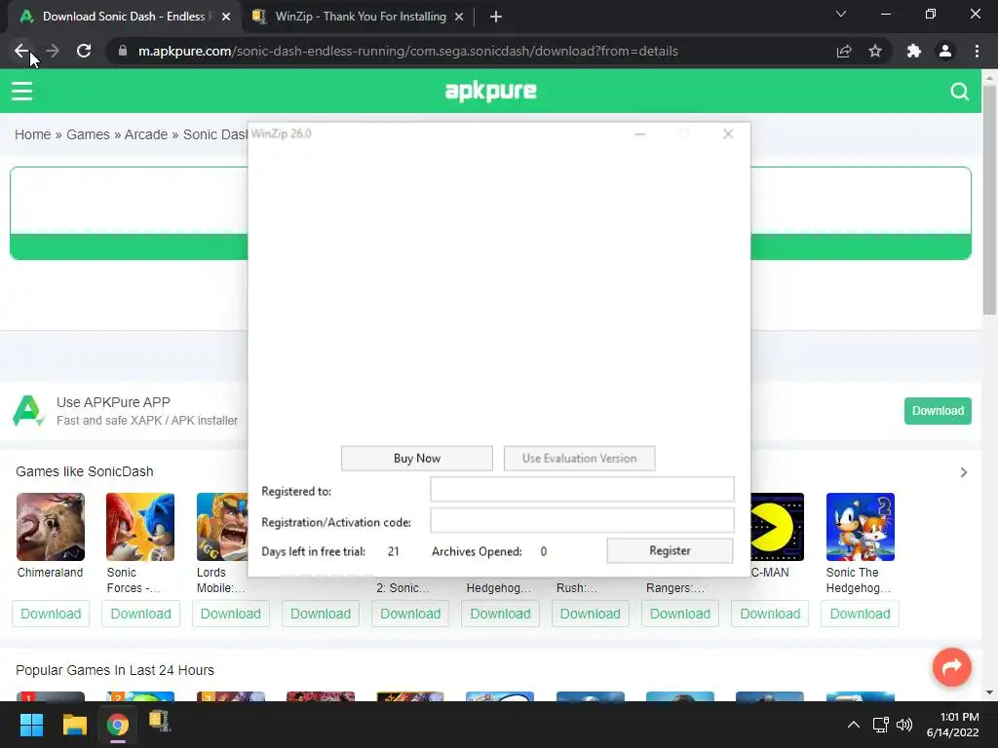Go back using Chrome back arrow
Screen dimensions: 998x748
pyautogui.click(x=21, y=51)
